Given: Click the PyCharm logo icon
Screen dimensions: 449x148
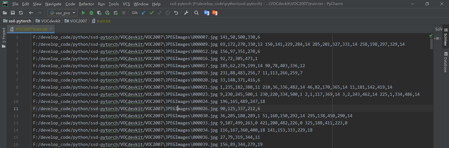Looking at the screenshot, I should coord(5,4).
